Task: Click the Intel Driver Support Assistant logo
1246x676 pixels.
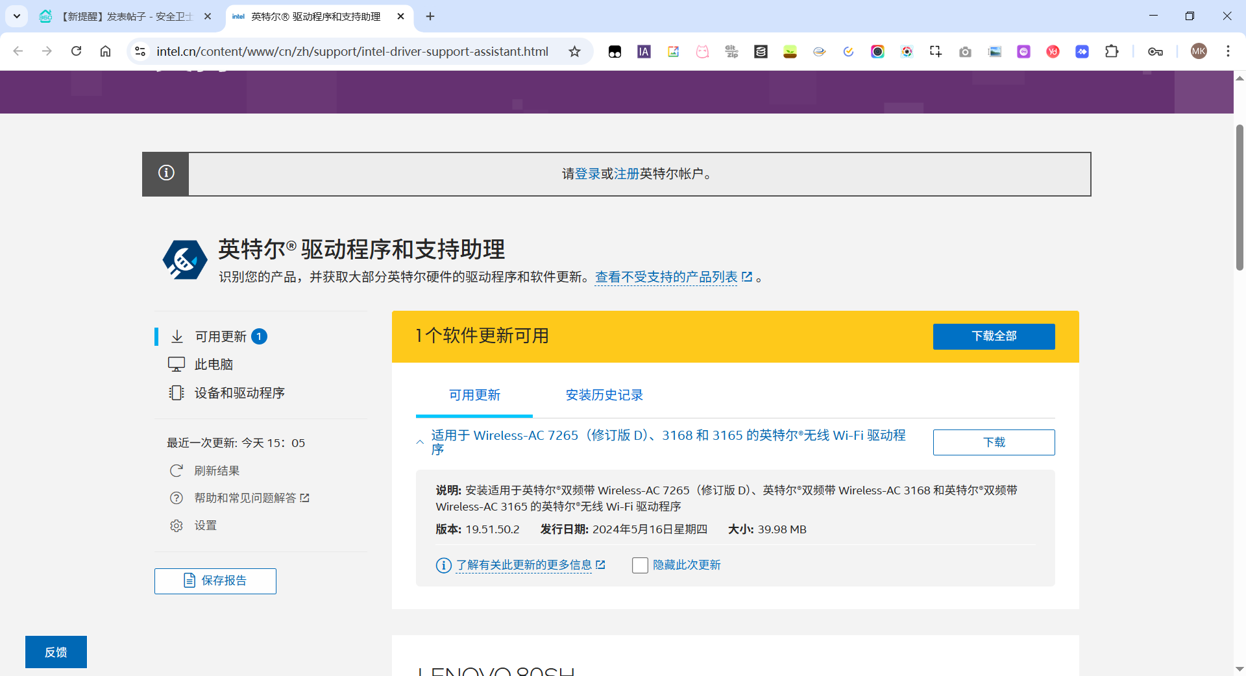Action: (x=185, y=260)
